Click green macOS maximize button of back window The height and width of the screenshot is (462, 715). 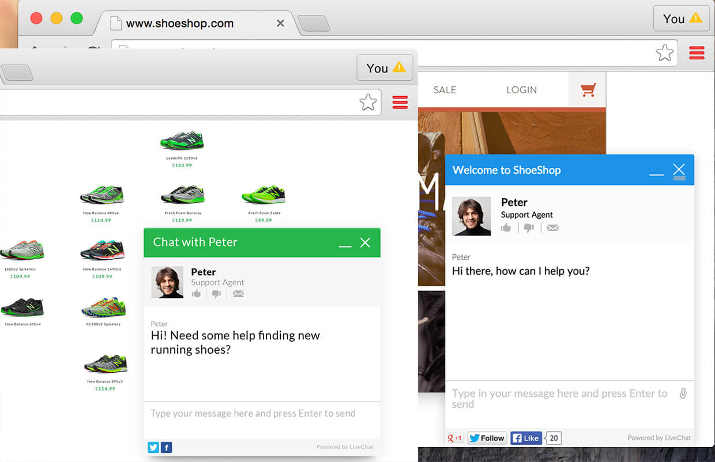coord(77,18)
